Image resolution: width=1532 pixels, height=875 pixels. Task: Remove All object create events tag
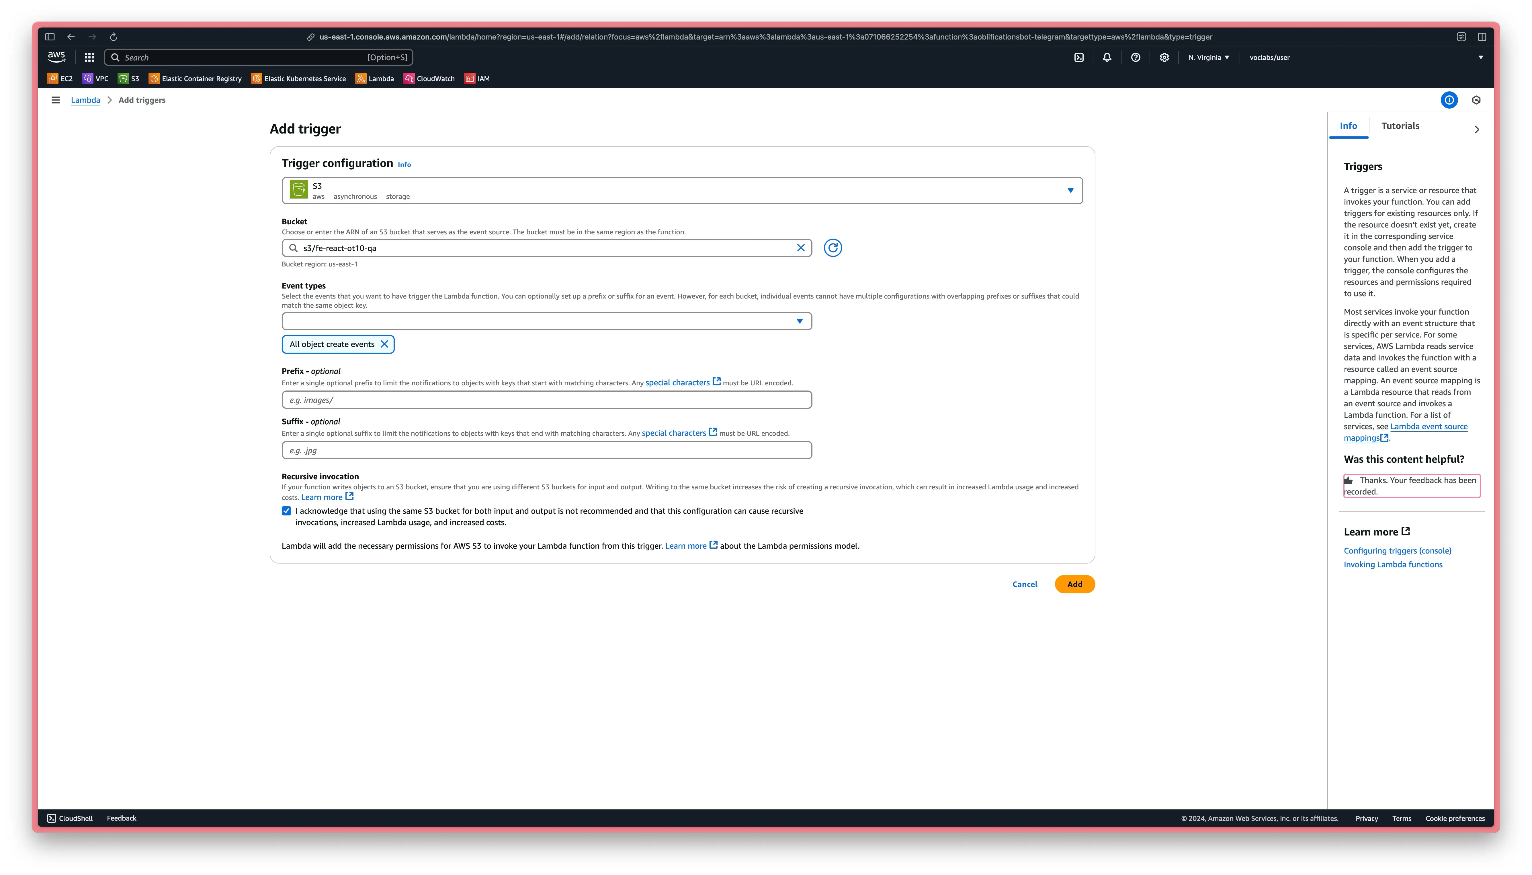[384, 344]
